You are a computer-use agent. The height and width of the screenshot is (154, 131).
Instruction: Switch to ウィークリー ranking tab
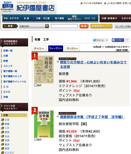pyautogui.click(x=56, y=48)
